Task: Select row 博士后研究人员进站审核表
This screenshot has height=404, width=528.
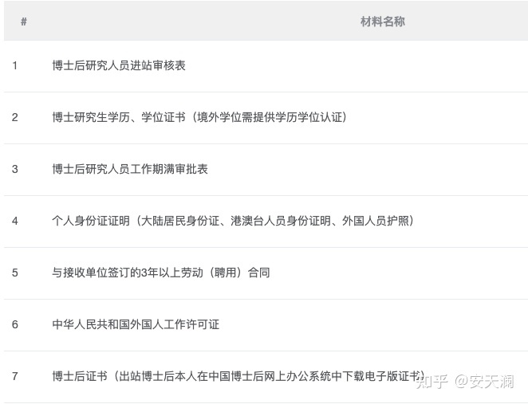Action: pyautogui.click(x=266, y=66)
